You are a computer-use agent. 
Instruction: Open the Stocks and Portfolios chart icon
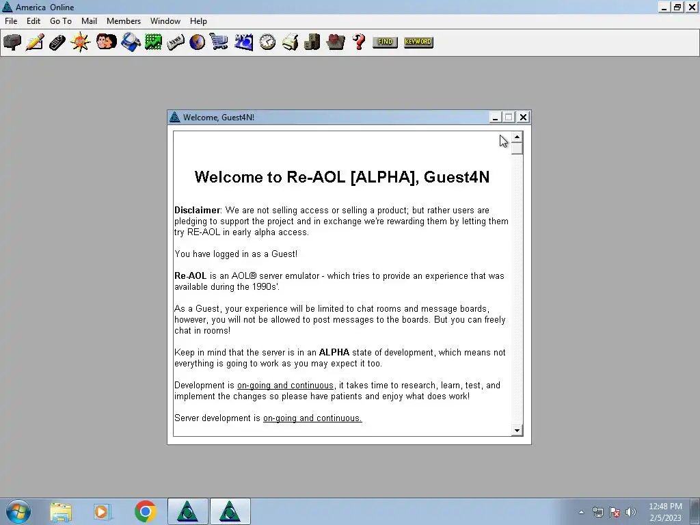[x=153, y=42]
